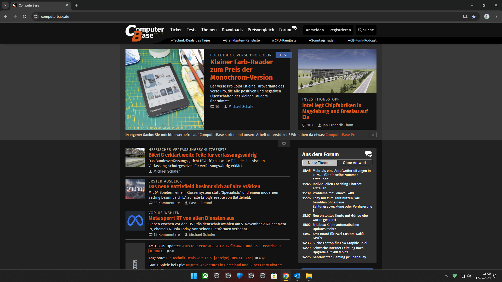This screenshot has height=282, width=502.
Task: Click the Aus dem Forum chat bubbles icon
Action: 368,154
